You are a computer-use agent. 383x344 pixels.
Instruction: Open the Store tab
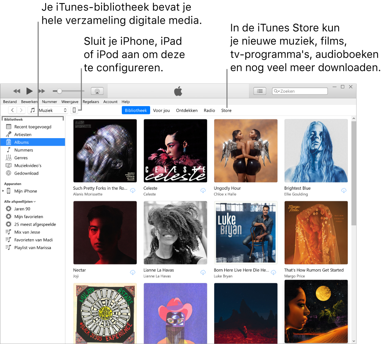(x=226, y=110)
